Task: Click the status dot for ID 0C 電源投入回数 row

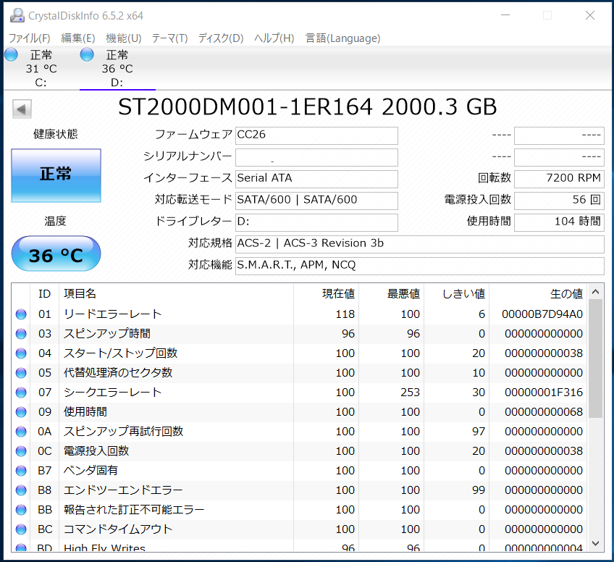Action: point(21,451)
